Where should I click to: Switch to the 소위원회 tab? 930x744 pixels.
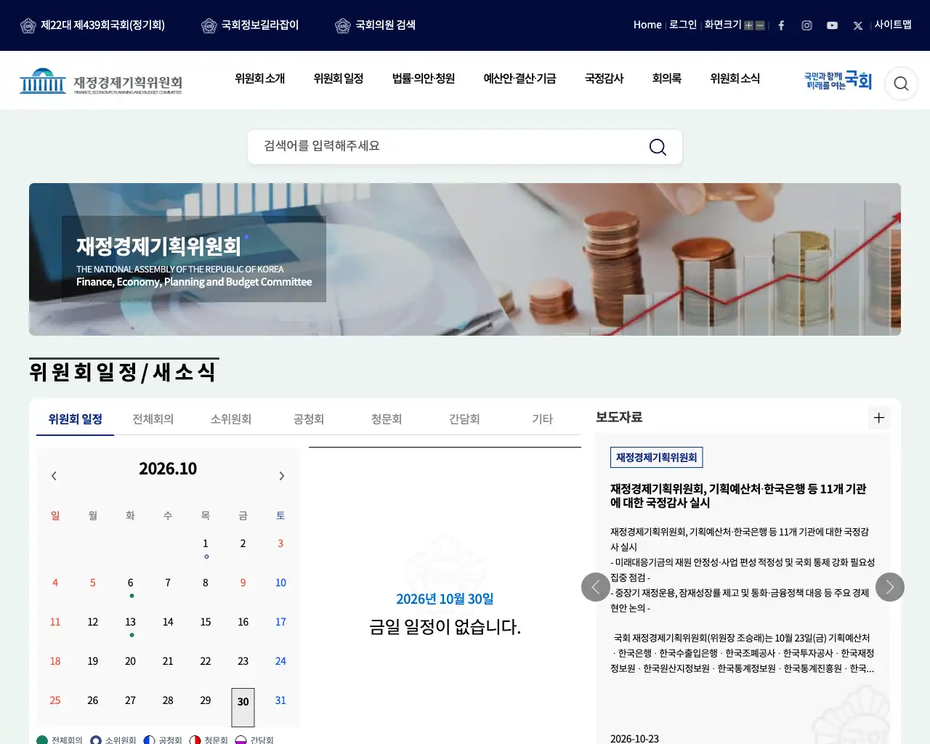(231, 419)
